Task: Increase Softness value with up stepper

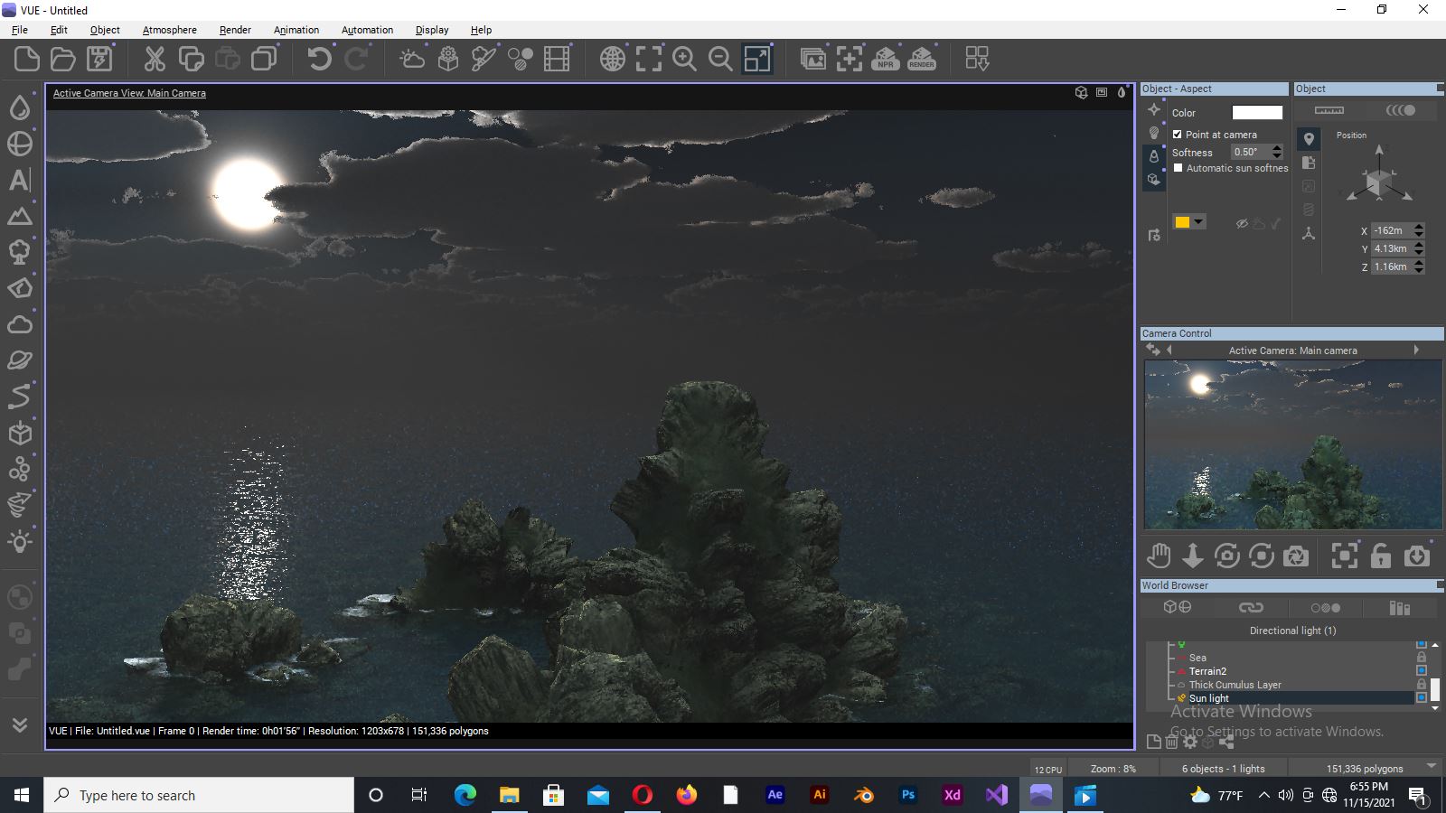Action: (1277, 148)
